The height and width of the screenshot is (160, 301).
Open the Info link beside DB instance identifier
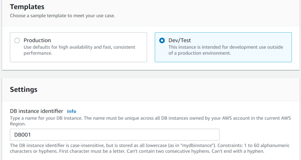click(x=71, y=111)
